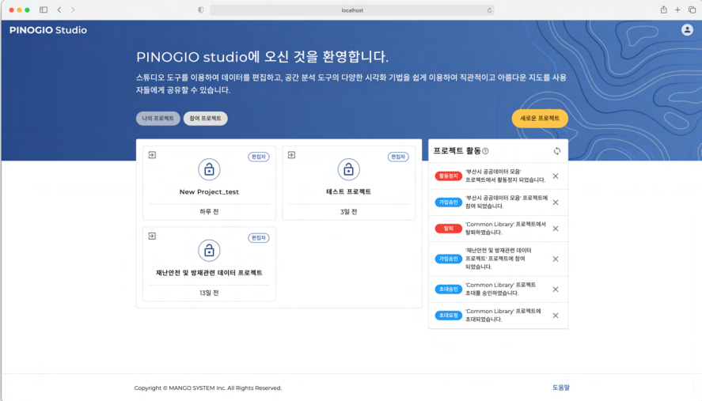Click the localhost address bar

351,9
